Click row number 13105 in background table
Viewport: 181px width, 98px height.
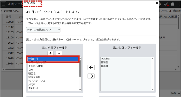pos(10,32)
